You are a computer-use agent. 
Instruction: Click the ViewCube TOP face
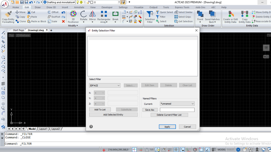[x=266, y=48]
